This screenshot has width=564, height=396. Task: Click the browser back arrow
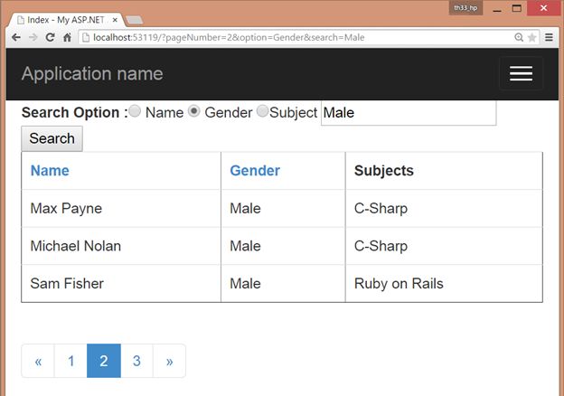coord(16,38)
